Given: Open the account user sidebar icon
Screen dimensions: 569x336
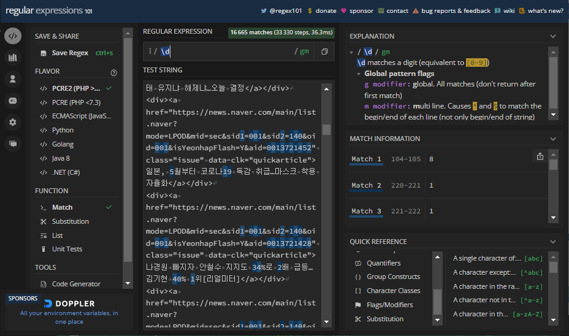Looking at the screenshot, I should [x=13, y=78].
